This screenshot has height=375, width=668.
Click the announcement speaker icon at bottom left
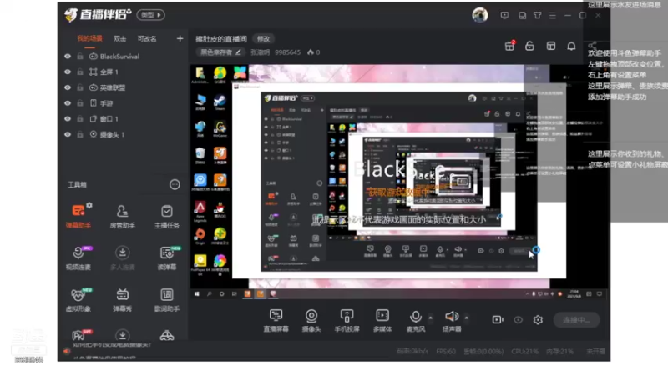[67, 351]
